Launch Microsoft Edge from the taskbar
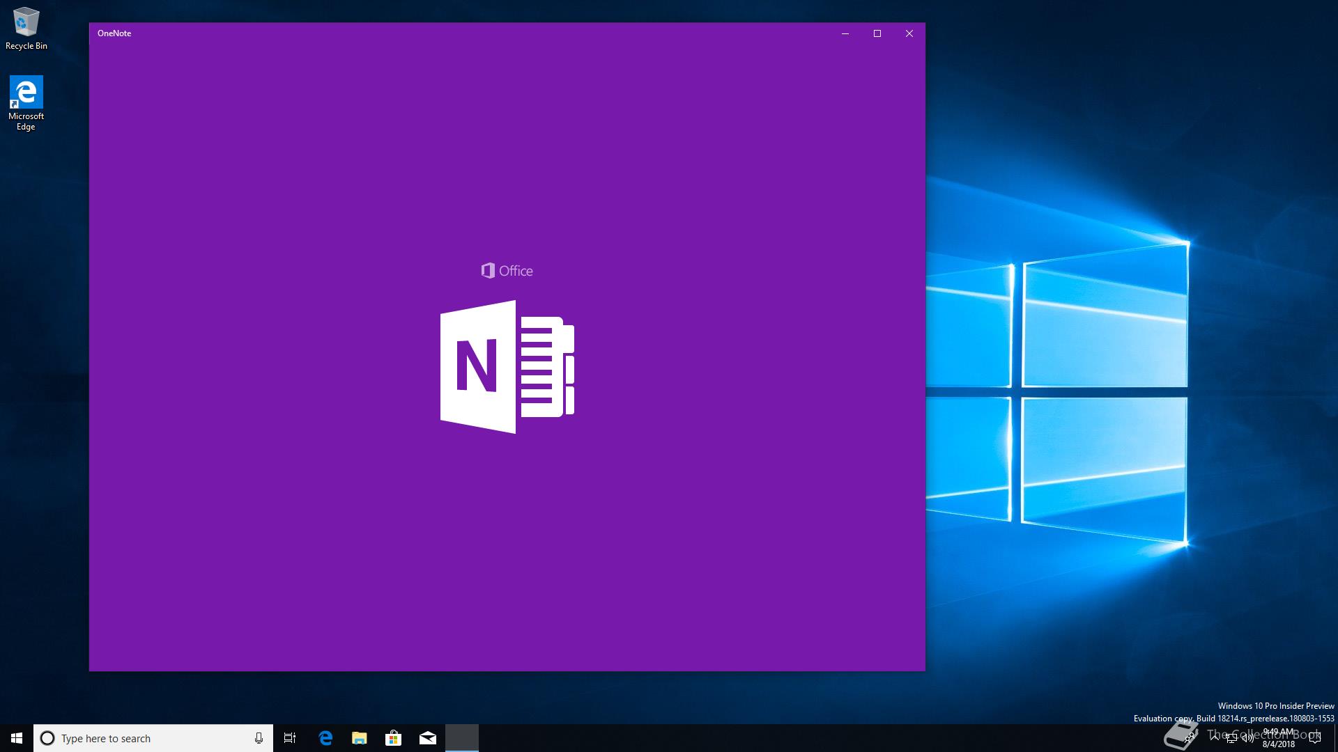The width and height of the screenshot is (1338, 752). (x=325, y=738)
